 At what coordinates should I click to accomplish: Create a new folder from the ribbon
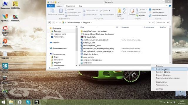point(120,12)
